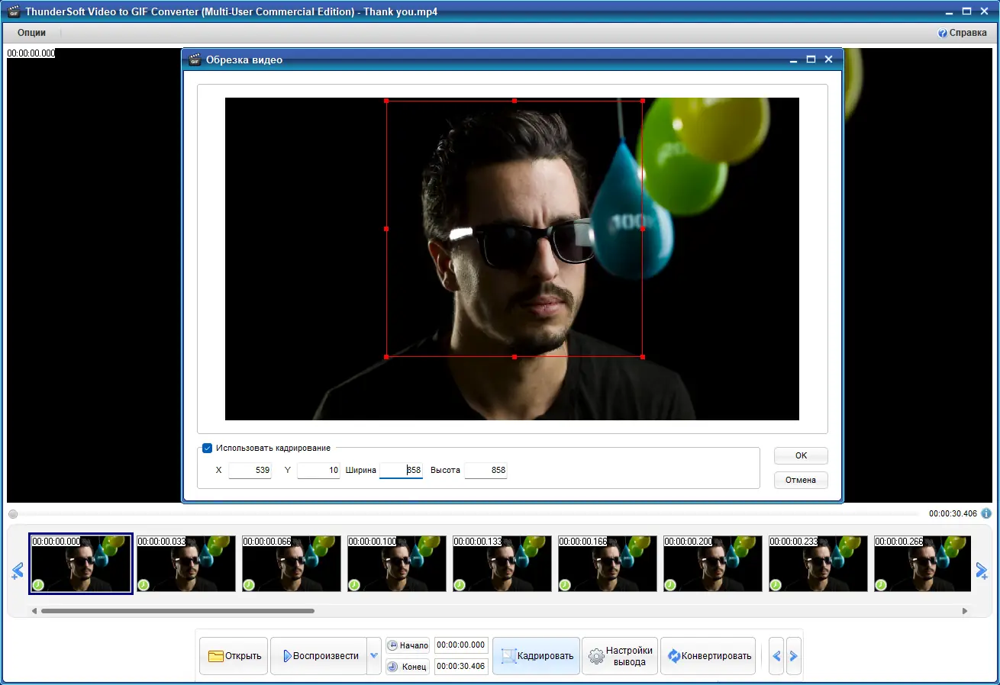Screen dimensions: 1000x685
Task: Click the info icon beside total duration
Action: click(986, 513)
